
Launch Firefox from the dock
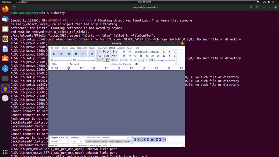pyautogui.click(x=5, y=9)
